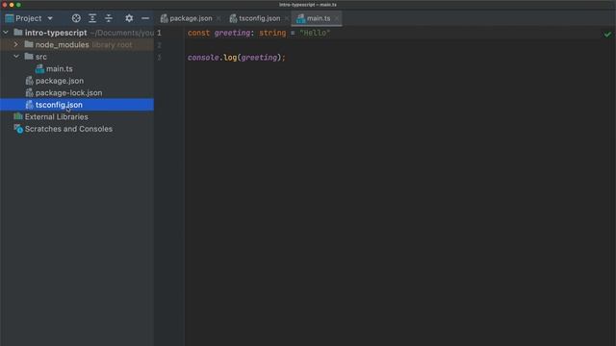Collapse the intro-typescript root folder
616x346 pixels.
(6, 33)
